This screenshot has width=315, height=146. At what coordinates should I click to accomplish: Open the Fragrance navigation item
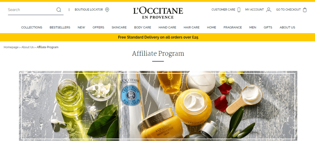point(233,27)
